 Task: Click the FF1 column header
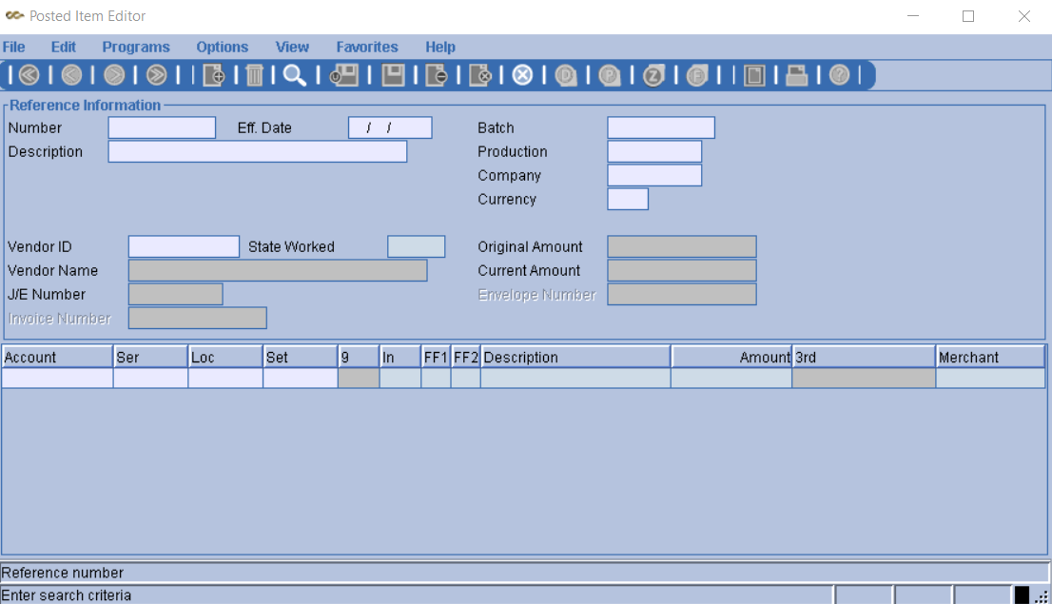tap(436, 357)
